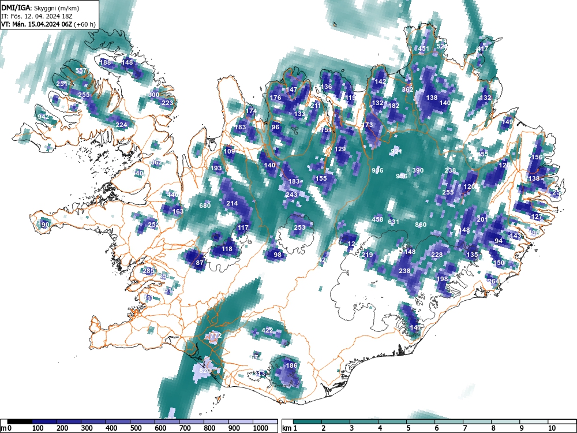Click the map value '174'

(x=251, y=111)
